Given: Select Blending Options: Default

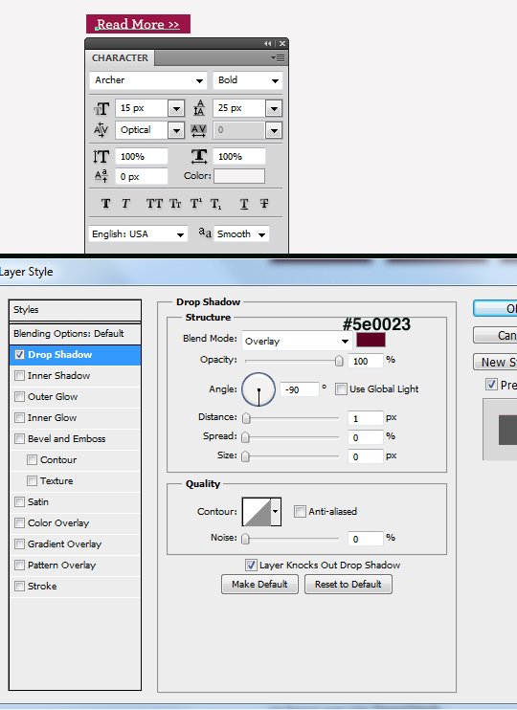Looking at the screenshot, I should (76, 334).
